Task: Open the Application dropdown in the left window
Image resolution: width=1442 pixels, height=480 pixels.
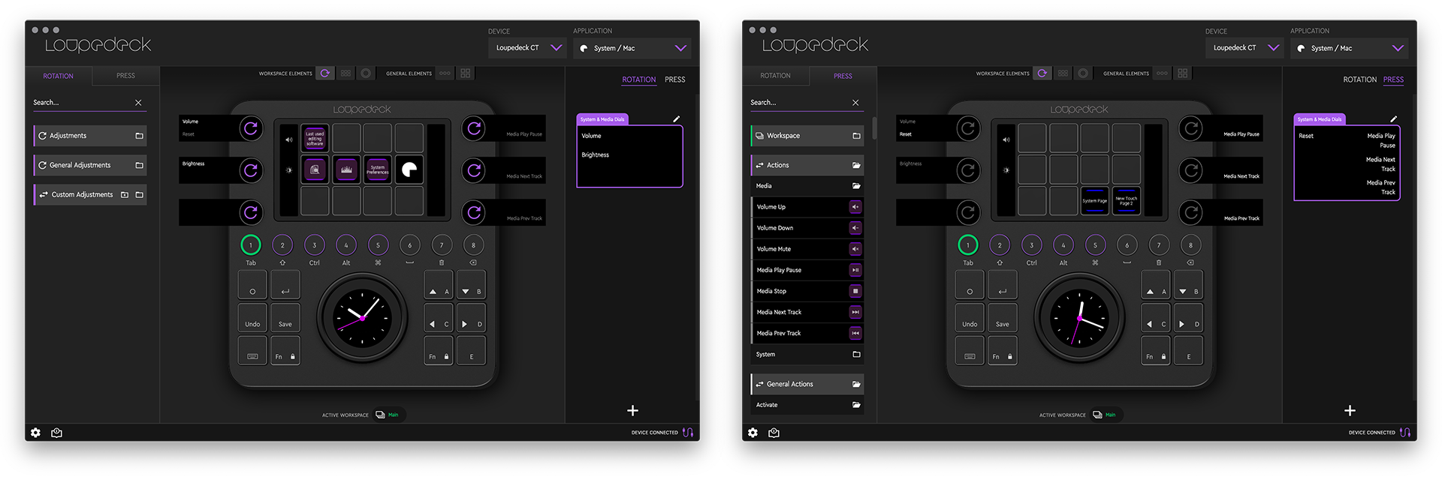Action: (x=632, y=48)
